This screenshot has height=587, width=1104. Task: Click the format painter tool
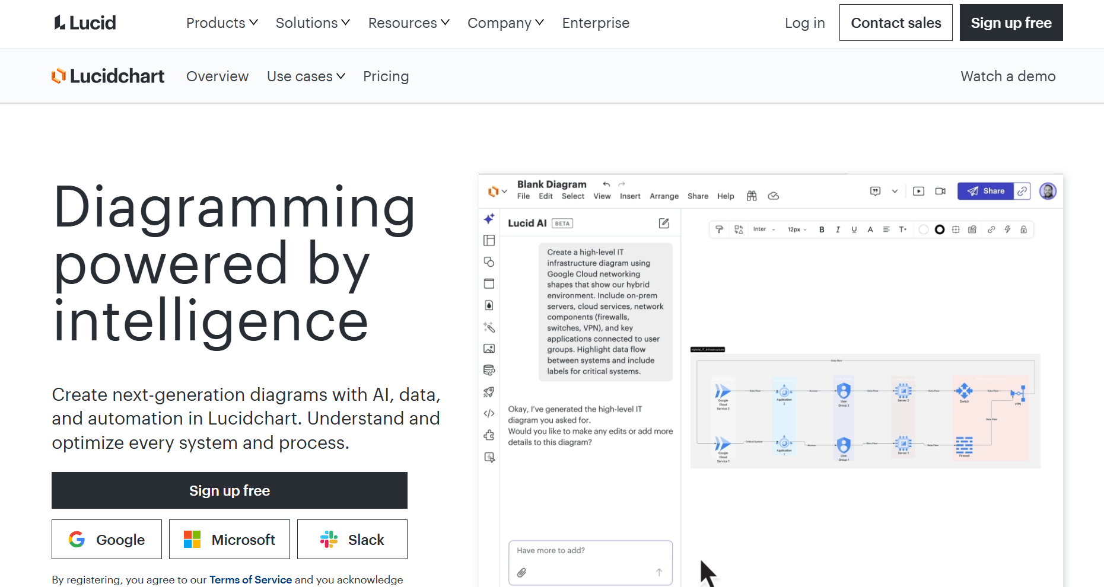720,229
